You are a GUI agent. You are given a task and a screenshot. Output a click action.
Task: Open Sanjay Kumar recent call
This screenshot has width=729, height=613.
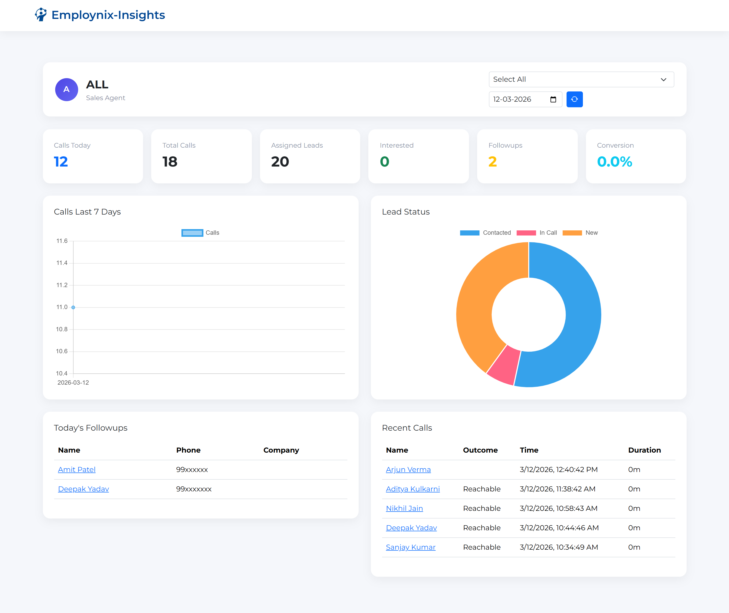(411, 547)
